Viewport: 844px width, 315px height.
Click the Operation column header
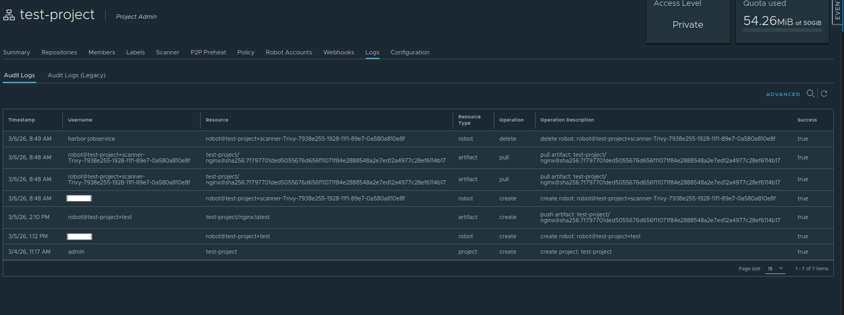pyautogui.click(x=511, y=120)
